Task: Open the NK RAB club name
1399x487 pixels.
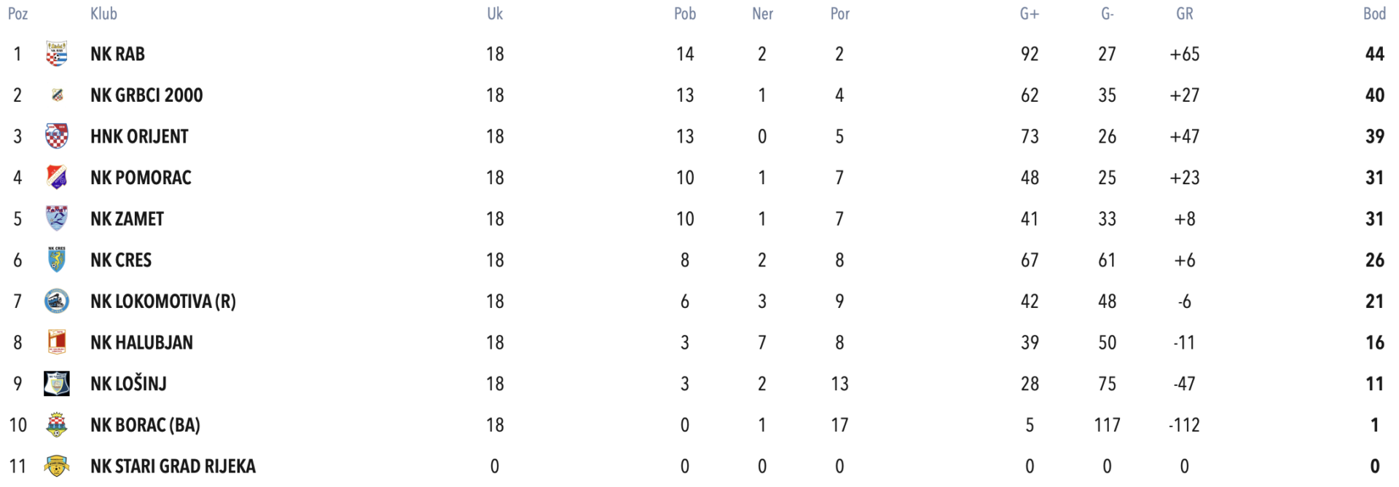Action: click(x=117, y=54)
